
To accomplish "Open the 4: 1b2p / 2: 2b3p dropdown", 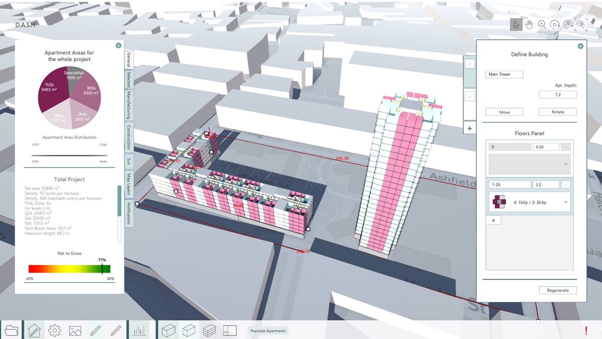I will tap(529, 202).
